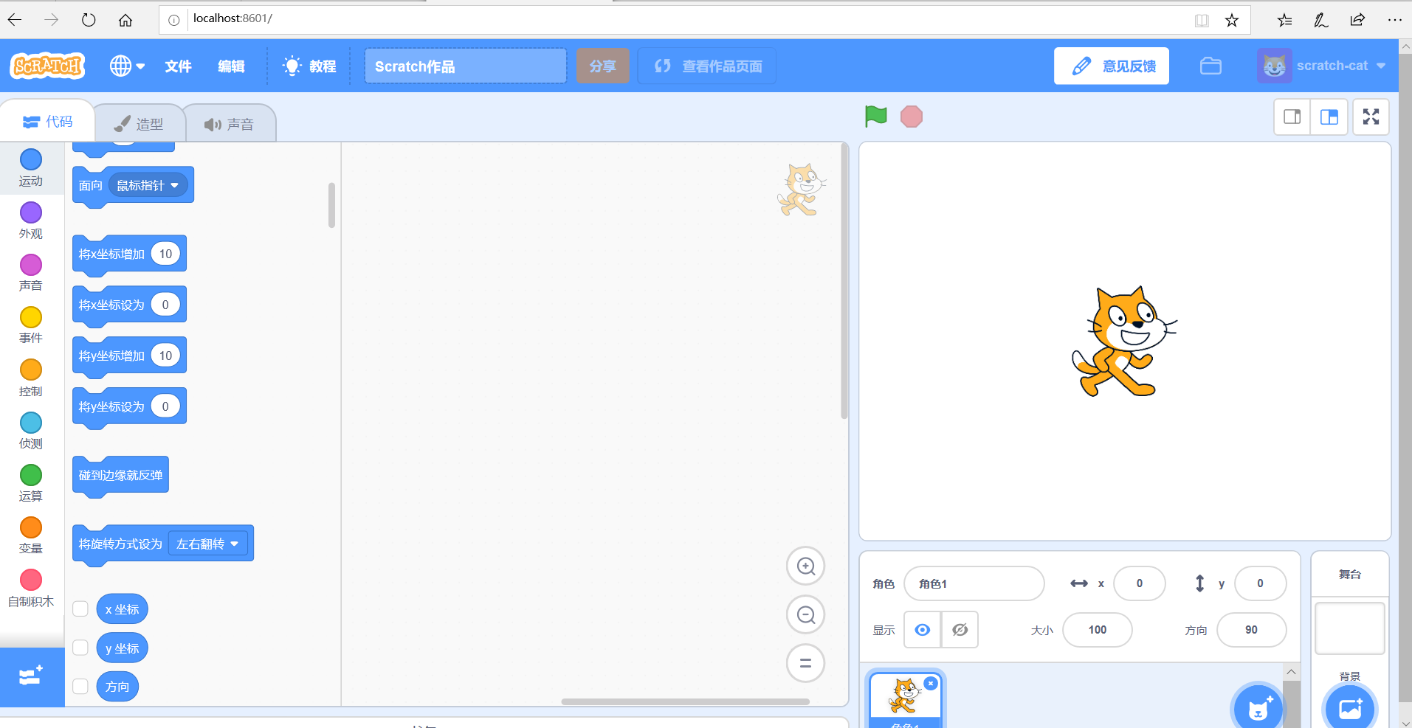
Task: Open the add extension panel
Action: [x=31, y=676]
